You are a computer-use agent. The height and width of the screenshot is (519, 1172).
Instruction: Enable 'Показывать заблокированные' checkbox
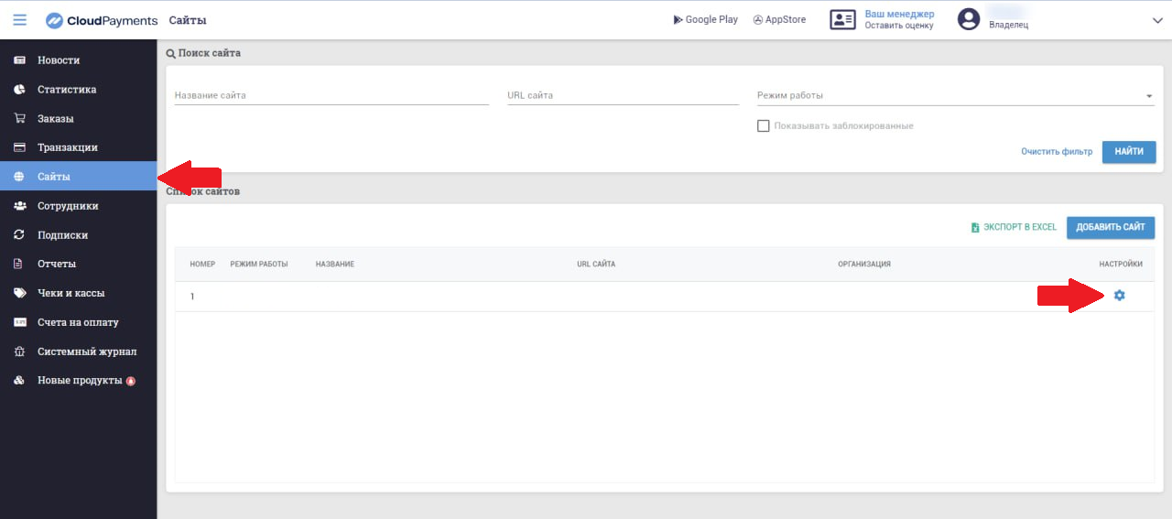[763, 125]
